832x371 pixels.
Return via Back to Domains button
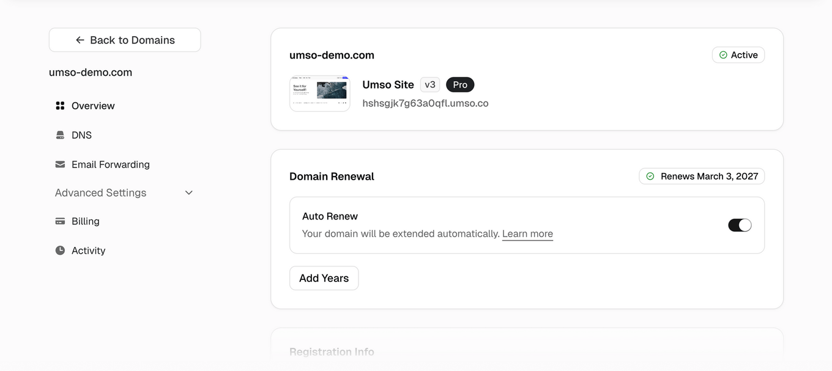(125, 40)
